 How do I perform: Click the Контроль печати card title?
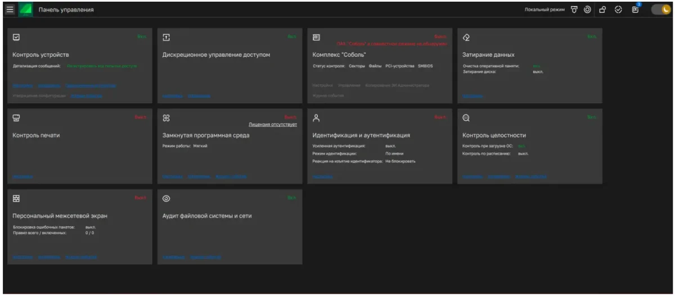(36, 135)
